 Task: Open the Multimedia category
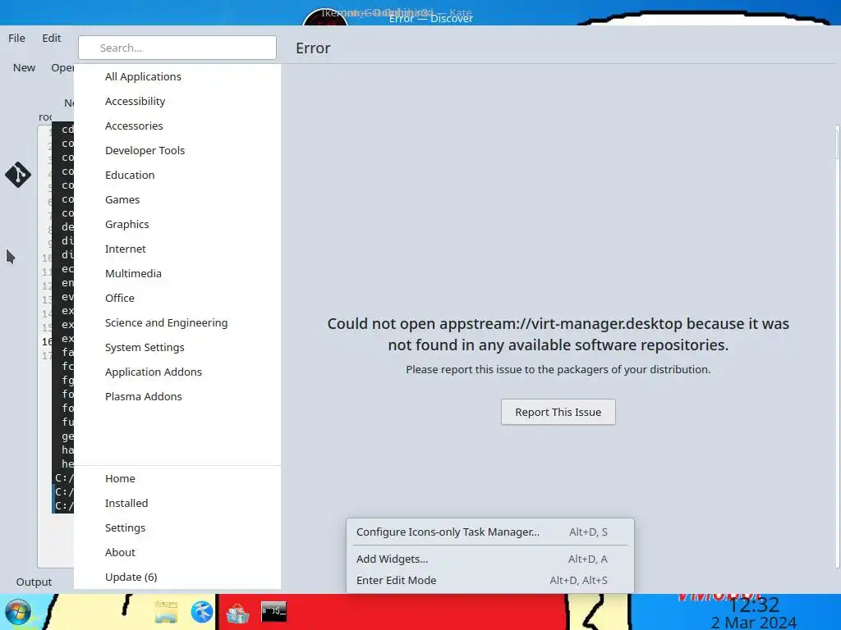pos(177,274)
